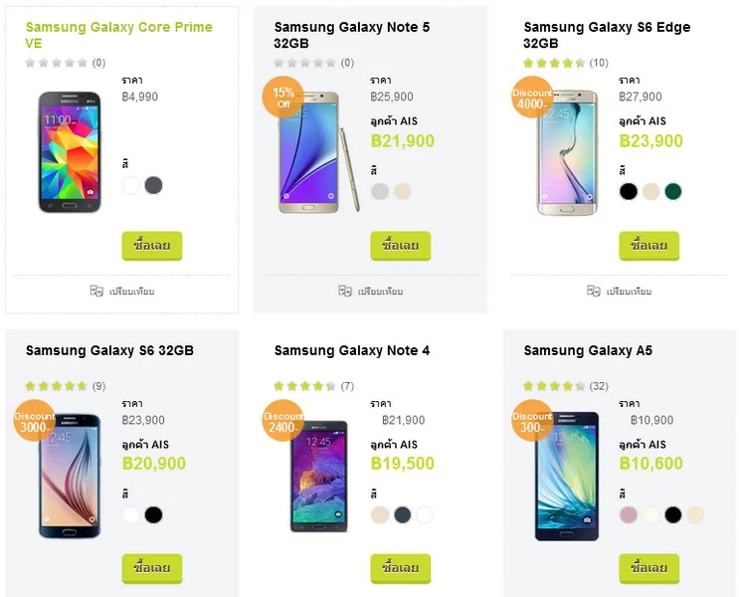The image size is (739, 597).
Task: Click the Discount 4000 badge on S6 Edge
Action: [532, 98]
